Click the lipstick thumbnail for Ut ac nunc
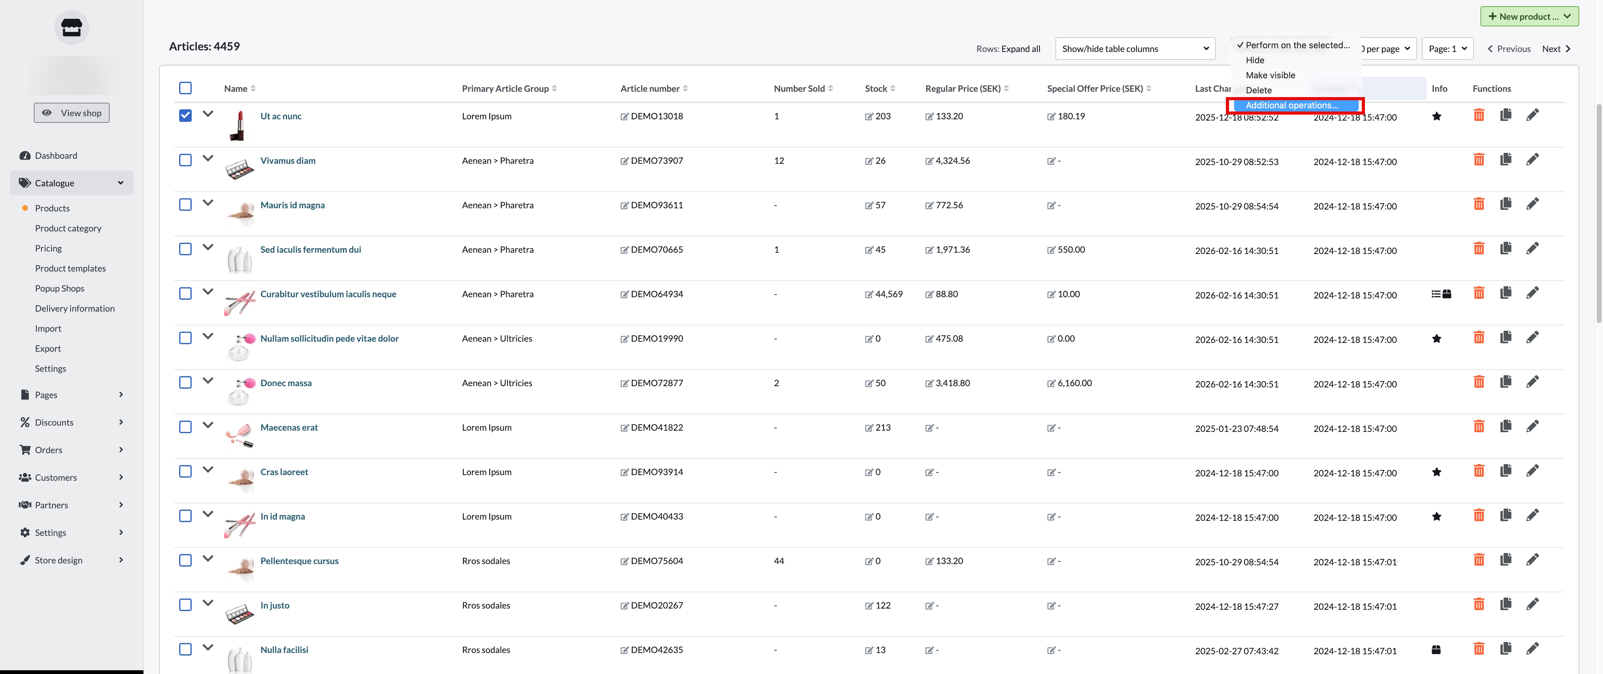Screen dimensions: 1603x674 pos(238,125)
